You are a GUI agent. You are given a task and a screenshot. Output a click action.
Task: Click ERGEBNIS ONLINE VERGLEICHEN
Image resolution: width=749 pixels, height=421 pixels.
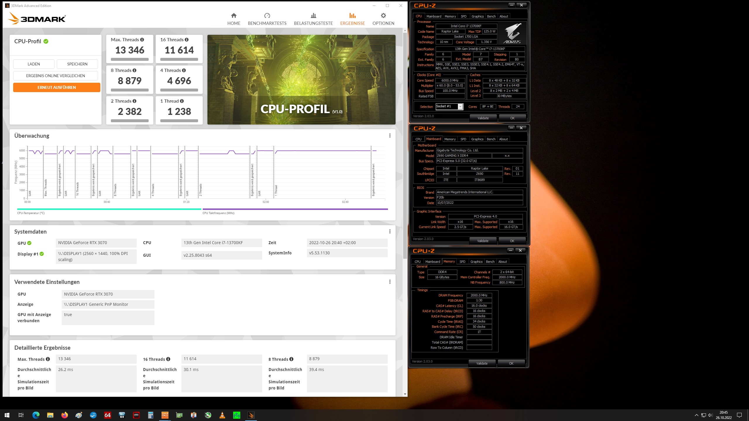click(56, 76)
